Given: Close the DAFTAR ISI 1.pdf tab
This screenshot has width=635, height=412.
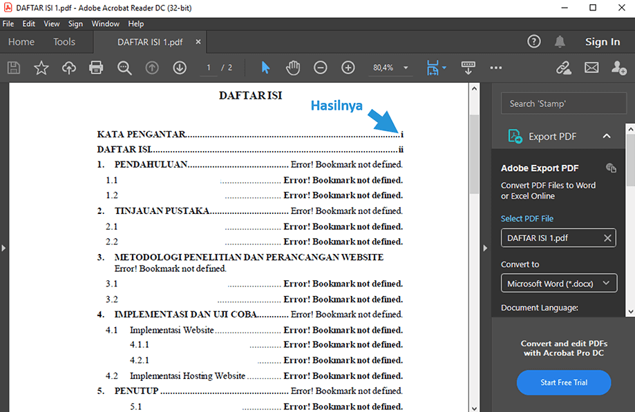Looking at the screenshot, I should [198, 41].
